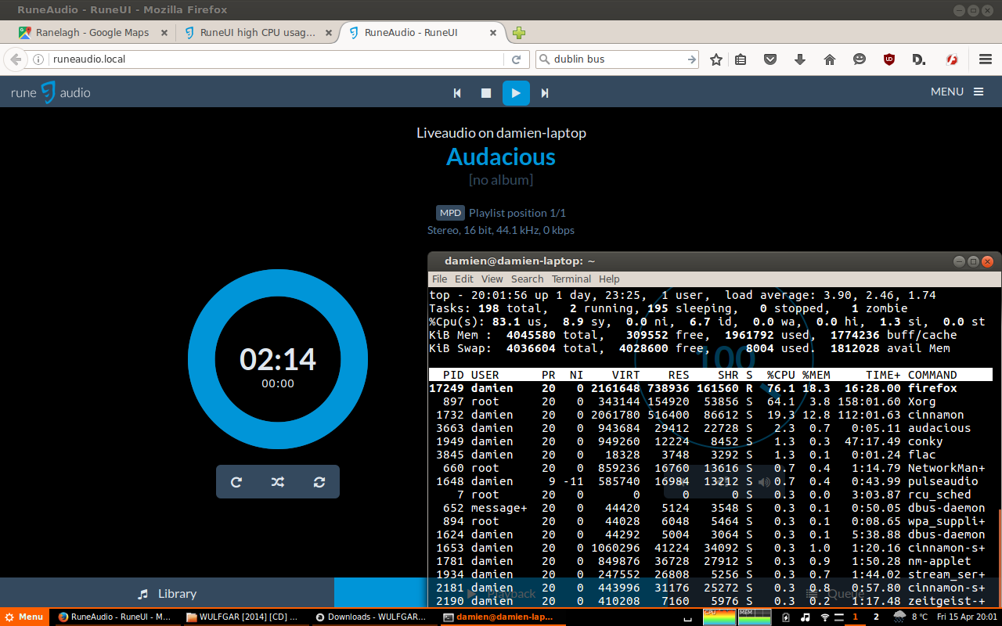The image size is (1002, 626).
Task: Open the terminal Help menu
Action: click(x=609, y=279)
